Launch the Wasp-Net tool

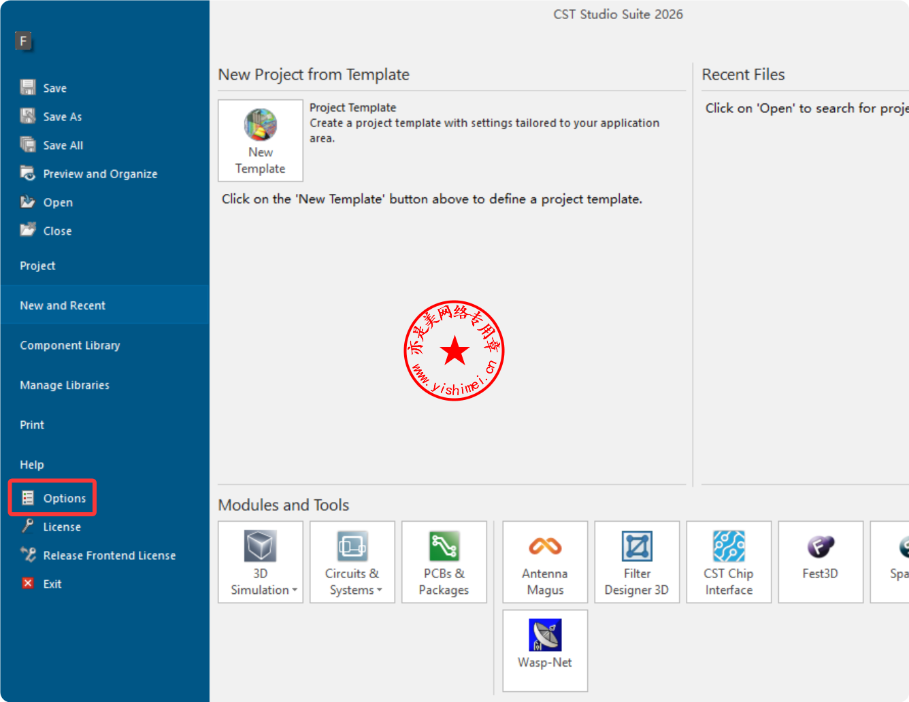click(545, 650)
